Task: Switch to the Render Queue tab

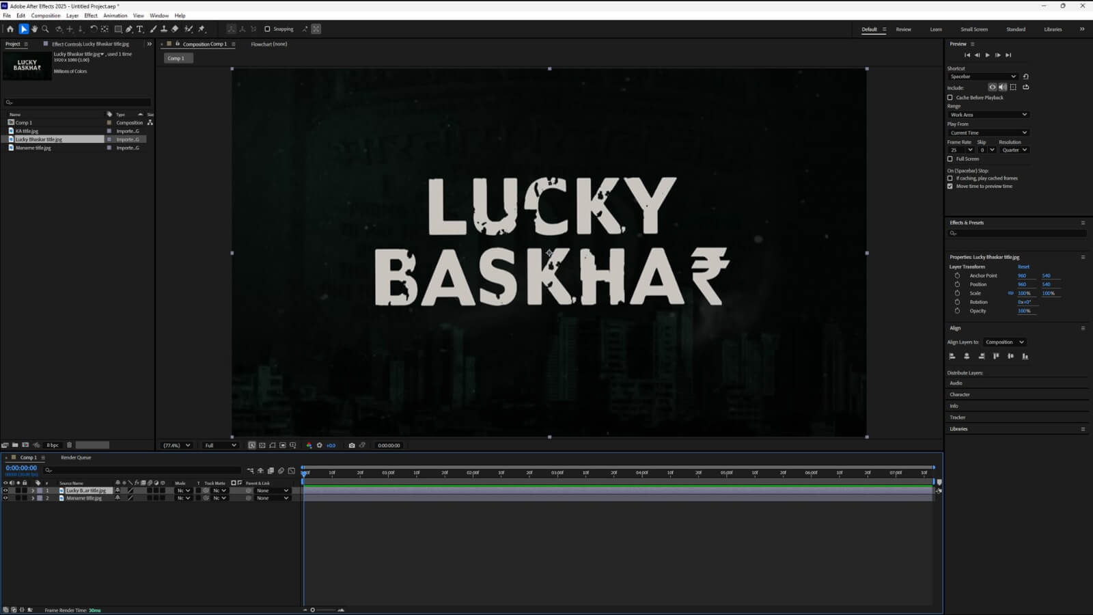Action: (x=76, y=458)
